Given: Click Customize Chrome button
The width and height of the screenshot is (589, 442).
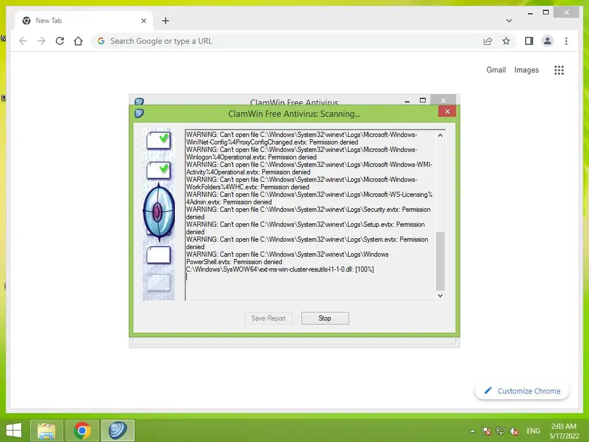Looking at the screenshot, I should pos(522,391).
